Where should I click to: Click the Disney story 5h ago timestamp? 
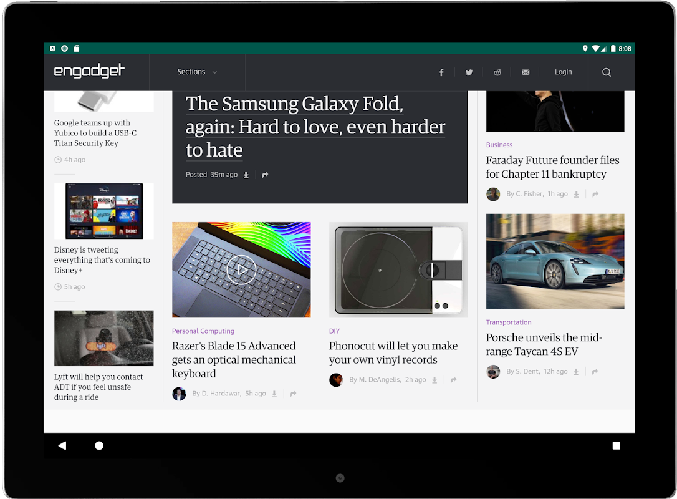(x=75, y=286)
